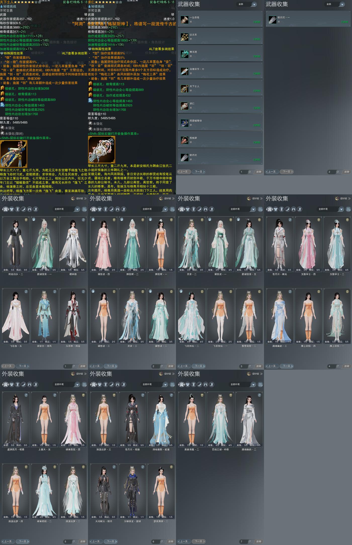The image size is (352, 545).
Task: Click the corner badge icon on 栖林隐 card
Action: 83,220
